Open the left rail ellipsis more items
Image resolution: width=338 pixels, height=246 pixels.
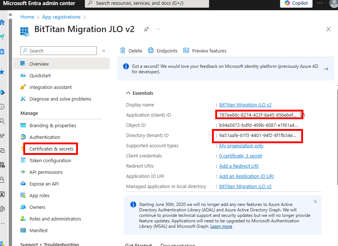3,223
